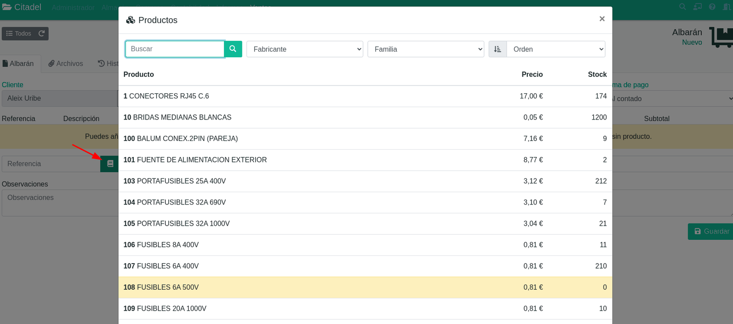Focus the Buscar search field

pyautogui.click(x=175, y=49)
